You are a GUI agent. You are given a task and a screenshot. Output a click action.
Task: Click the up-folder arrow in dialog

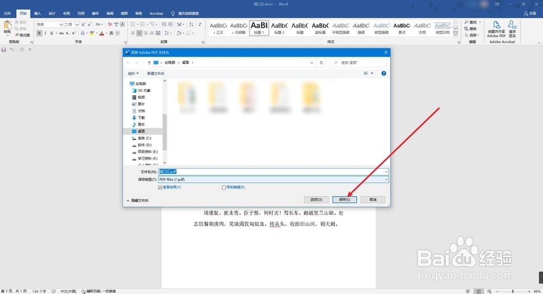click(149, 62)
